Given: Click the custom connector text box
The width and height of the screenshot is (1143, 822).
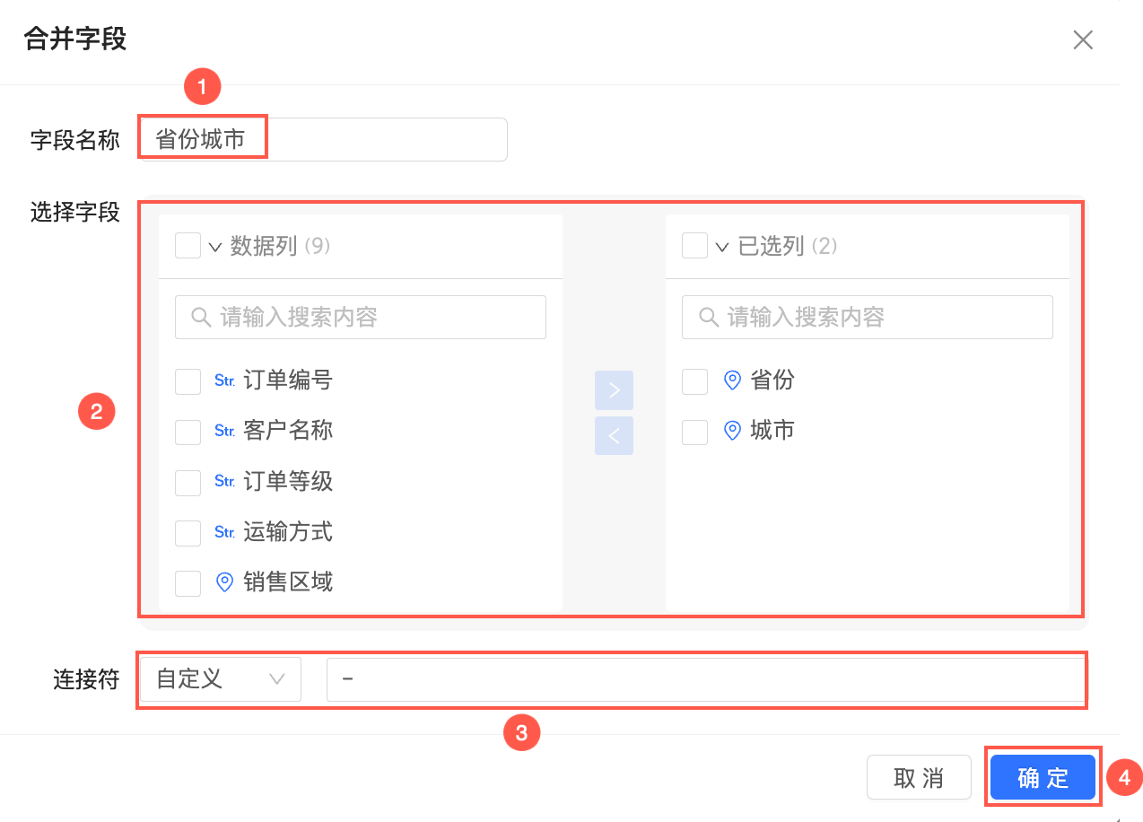Looking at the screenshot, I should point(704,679).
